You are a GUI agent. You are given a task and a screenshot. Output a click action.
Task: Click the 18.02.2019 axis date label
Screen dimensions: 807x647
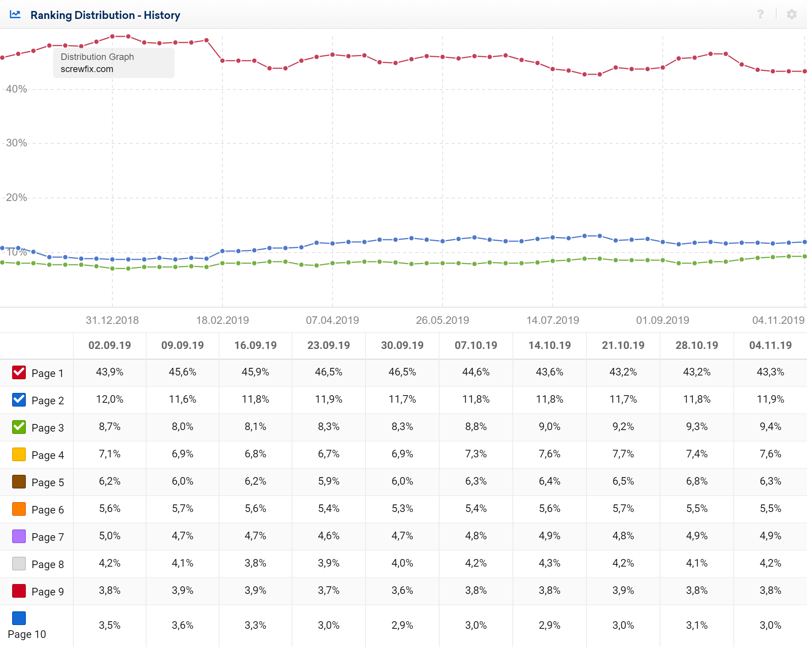(x=222, y=320)
